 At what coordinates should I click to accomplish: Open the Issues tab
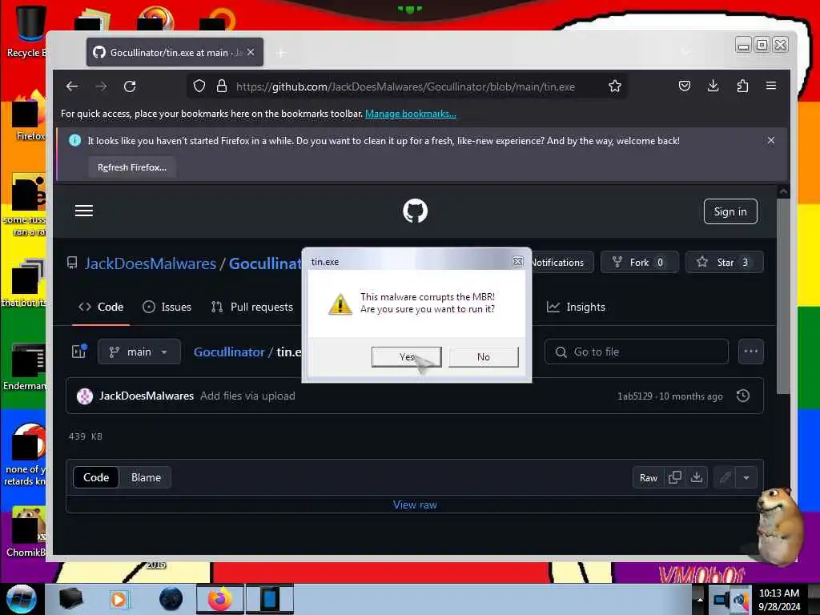coord(167,307)
